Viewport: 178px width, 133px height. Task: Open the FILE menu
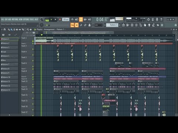pos(3,19)
